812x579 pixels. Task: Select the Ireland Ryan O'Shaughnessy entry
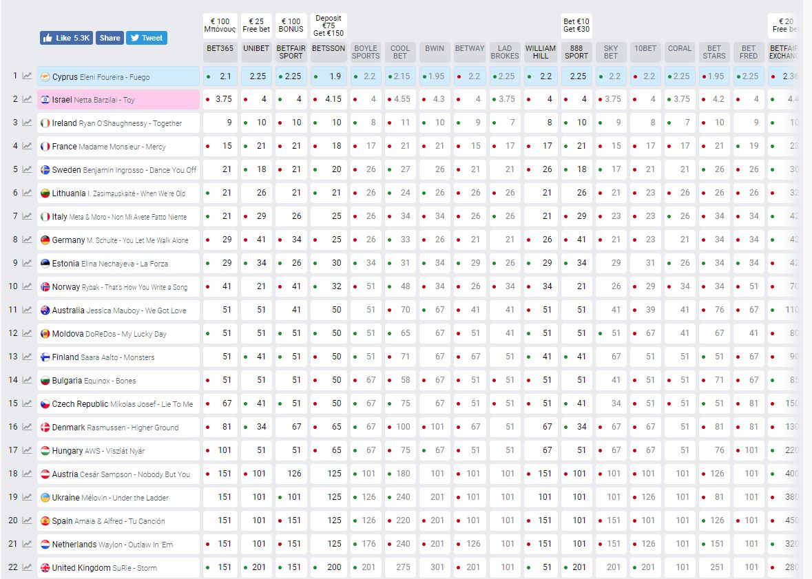click(118, 123)
